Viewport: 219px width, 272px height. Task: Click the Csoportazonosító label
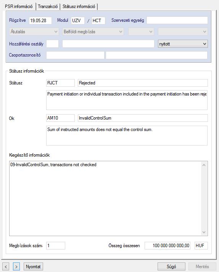point(25,55)
